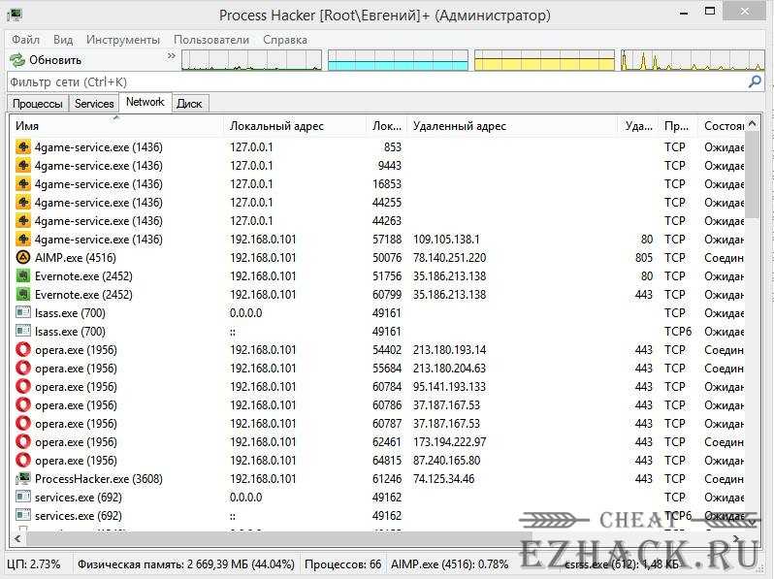Switch to the Services tab
This screenshot has width=774, height=579.
(x=94, y=104)
